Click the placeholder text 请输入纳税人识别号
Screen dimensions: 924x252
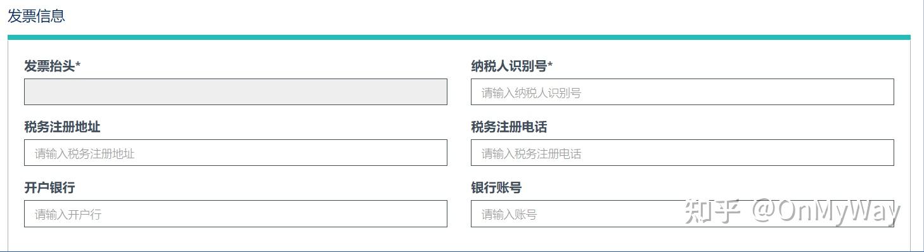coord(531,93)
